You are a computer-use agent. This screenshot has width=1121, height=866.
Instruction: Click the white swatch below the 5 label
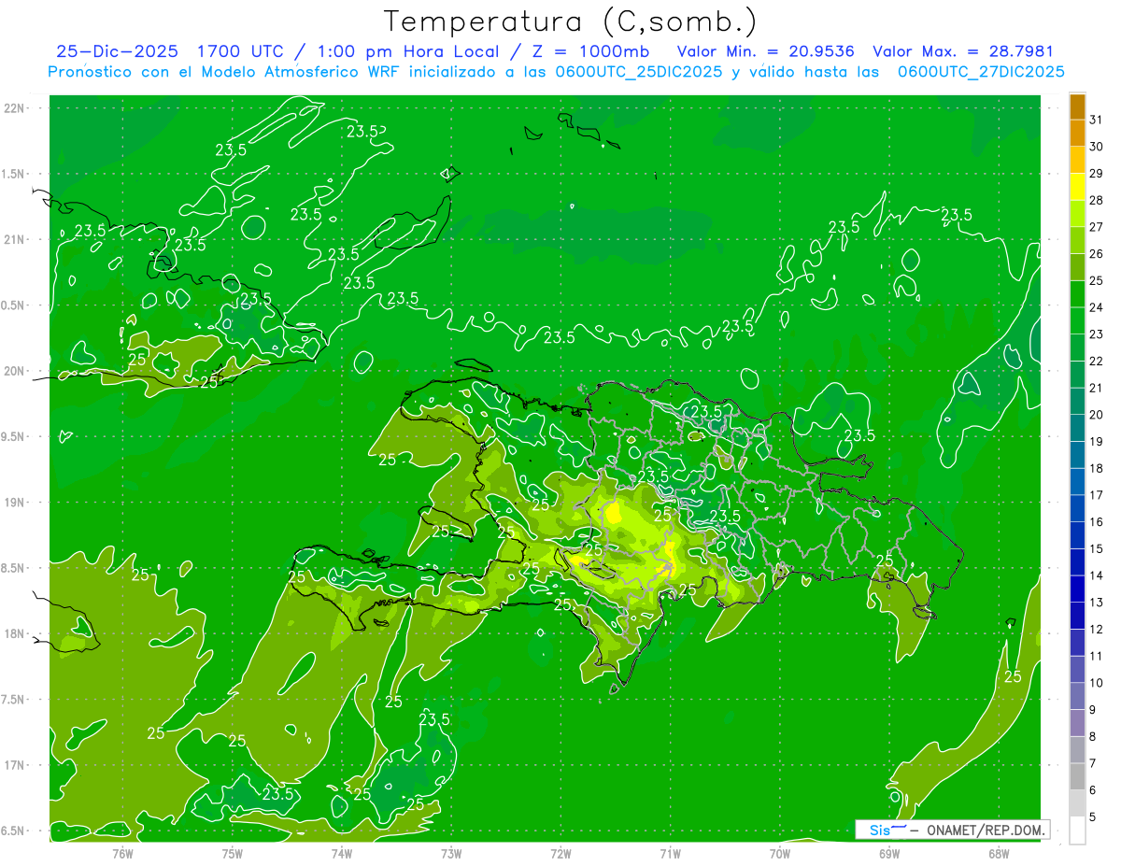click(x=1077, y=831)
